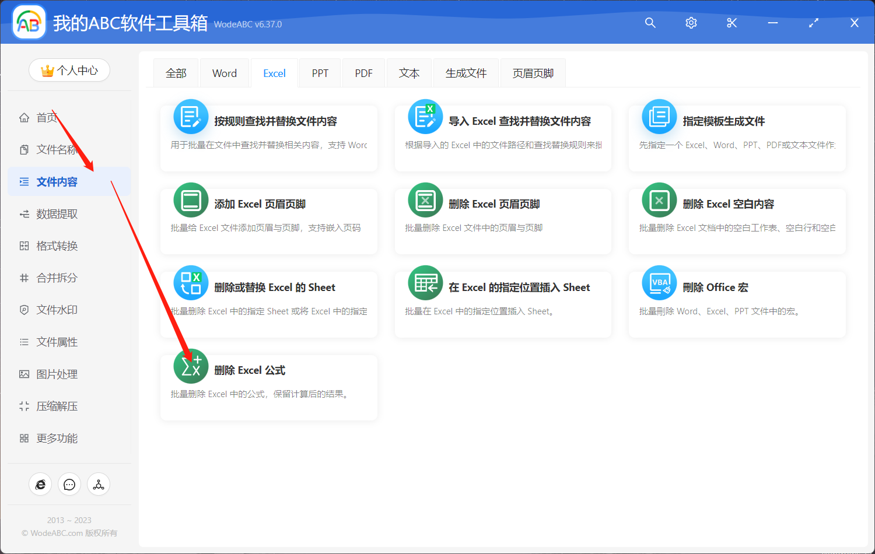Go to 首页 in the sidebar

(x=47, y=118)
